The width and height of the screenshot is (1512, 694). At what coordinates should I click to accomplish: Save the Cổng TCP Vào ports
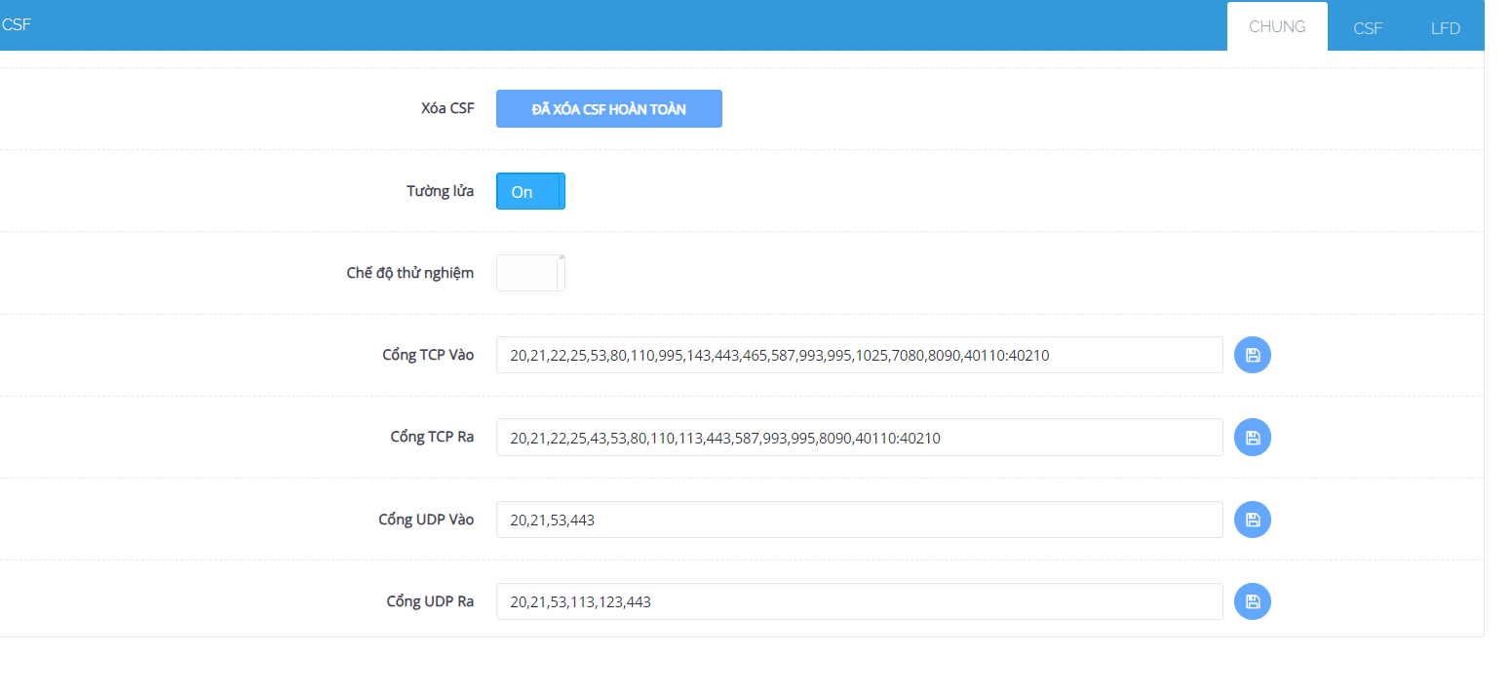coord(1253,355)
